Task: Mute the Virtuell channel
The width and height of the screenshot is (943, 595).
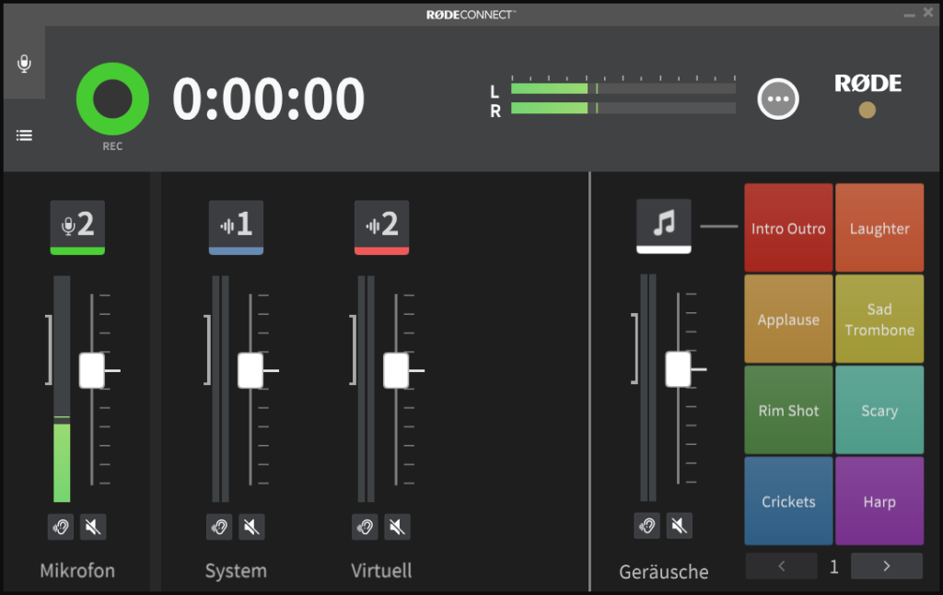Action: [397, 527]
